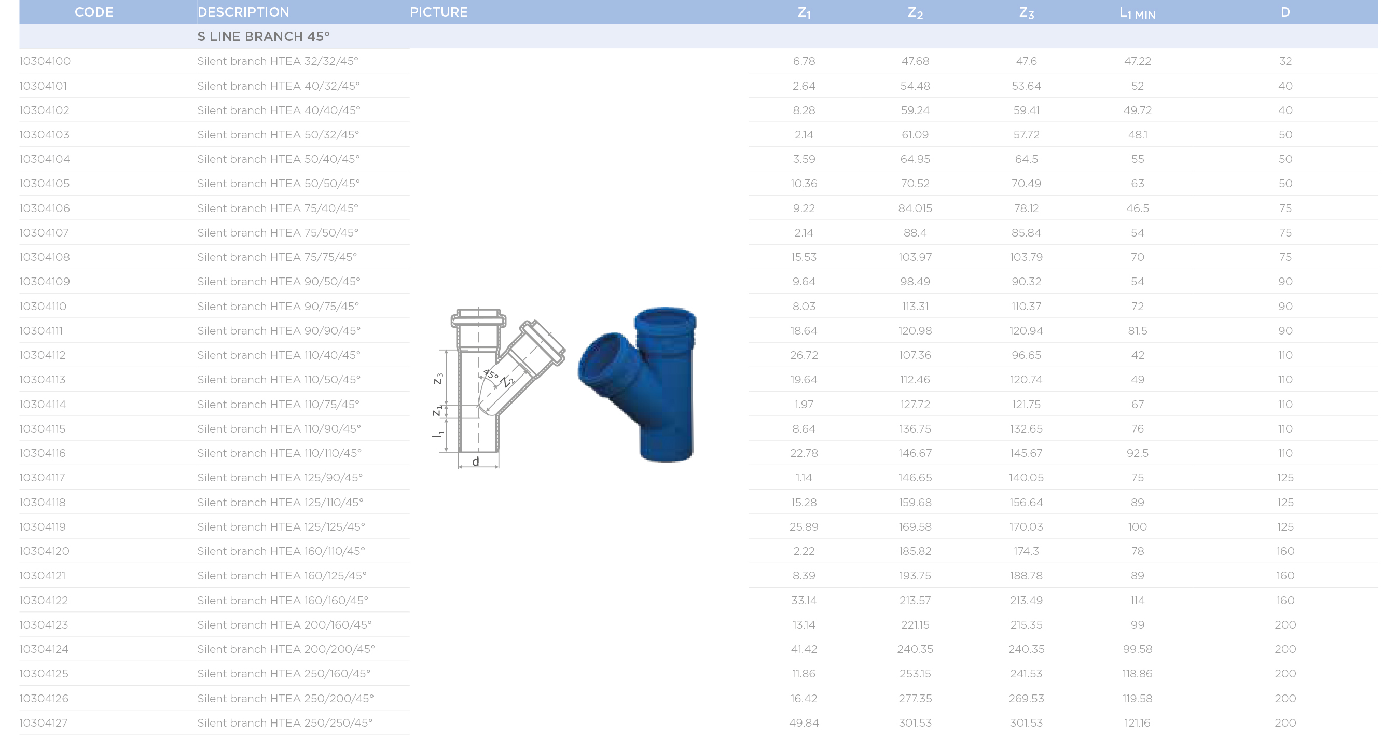
Task: Click description Silent branch HTEA 90/75/45°
Action: [x=278, y=307]
